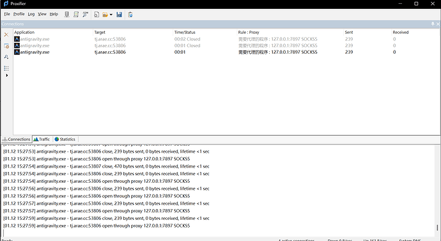This screenshot has height=241, width=441.
Task: Click the '00:01 Closed' status cell
Action: (187, 45)
